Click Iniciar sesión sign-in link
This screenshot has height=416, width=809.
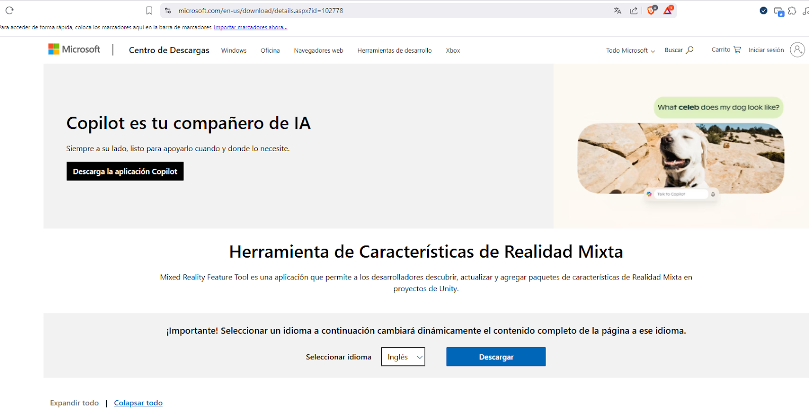tap(766, 50)
